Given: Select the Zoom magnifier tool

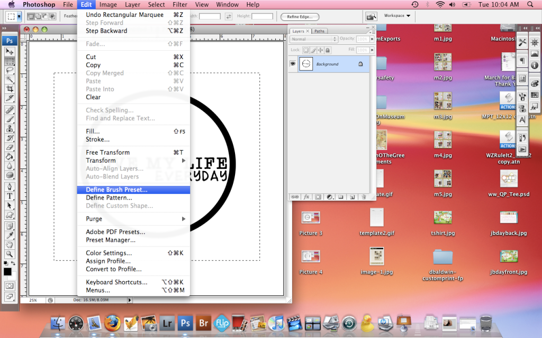Looking at the screenshot, I should click(10, 254).
